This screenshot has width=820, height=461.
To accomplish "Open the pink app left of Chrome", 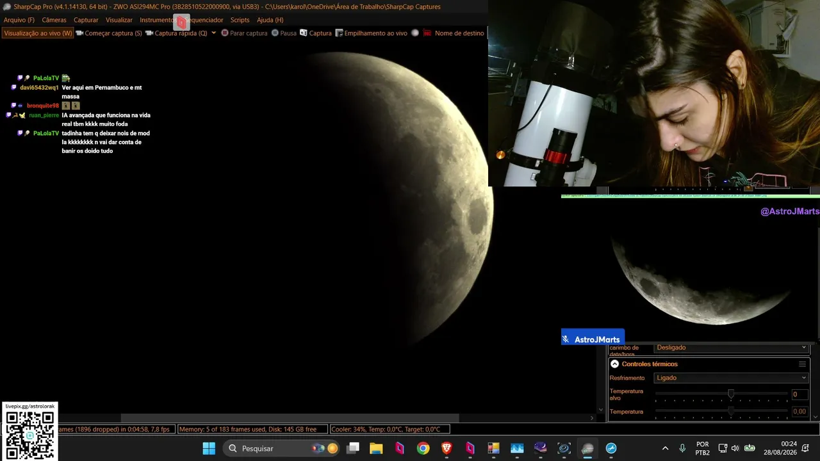I will 400,448.
